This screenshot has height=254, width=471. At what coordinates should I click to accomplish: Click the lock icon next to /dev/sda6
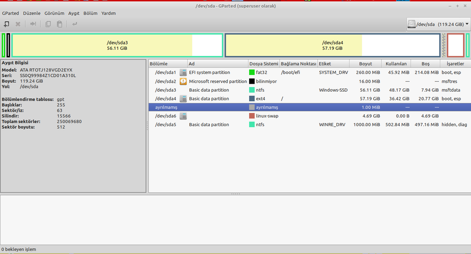click(x=183, y=116)
